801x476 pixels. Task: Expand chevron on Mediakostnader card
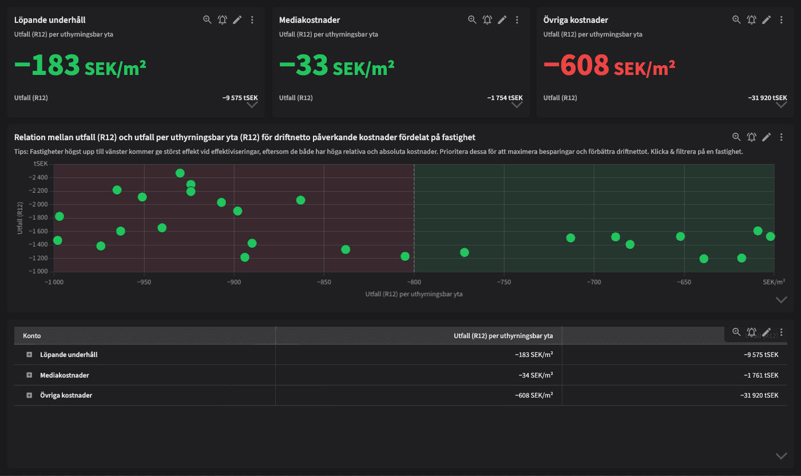coord(517,105)
